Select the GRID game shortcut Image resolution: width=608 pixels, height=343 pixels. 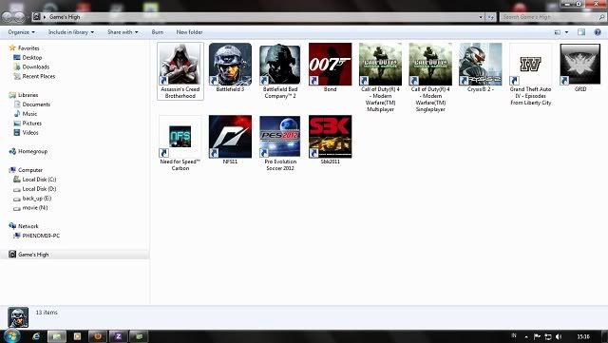click(x=580, y=67)
